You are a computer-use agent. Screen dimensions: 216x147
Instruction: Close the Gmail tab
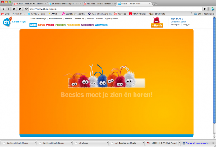coord(46,4)
